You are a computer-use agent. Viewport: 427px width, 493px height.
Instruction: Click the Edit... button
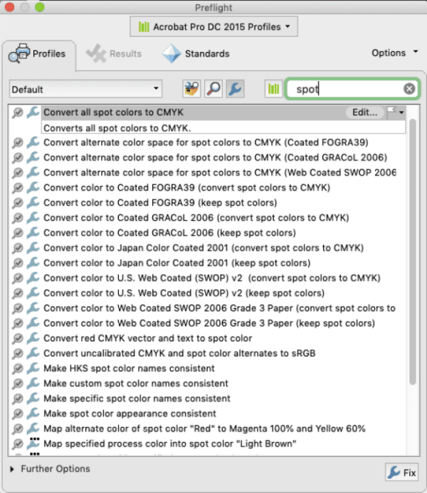(x=364, y=112)
